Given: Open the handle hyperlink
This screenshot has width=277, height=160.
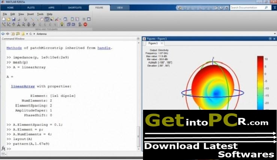Looking at the screenshot, I should point(104,48).
